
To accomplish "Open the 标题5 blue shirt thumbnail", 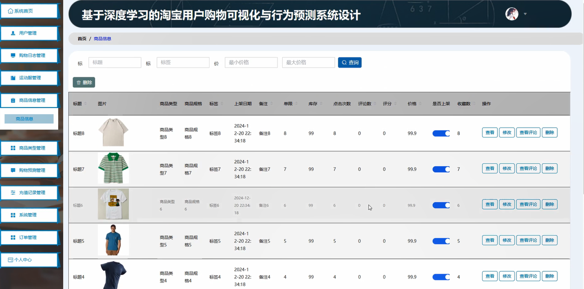I will click(x=113, y=240).
